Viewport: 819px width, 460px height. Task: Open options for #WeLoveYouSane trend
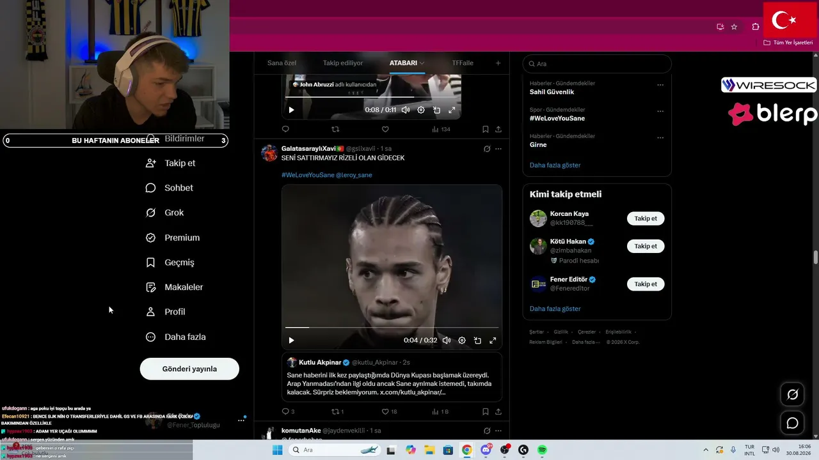[660, 111]
